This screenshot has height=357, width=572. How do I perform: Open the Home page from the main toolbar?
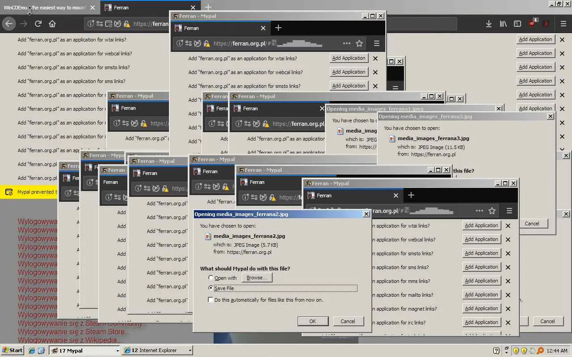(52, 24)
